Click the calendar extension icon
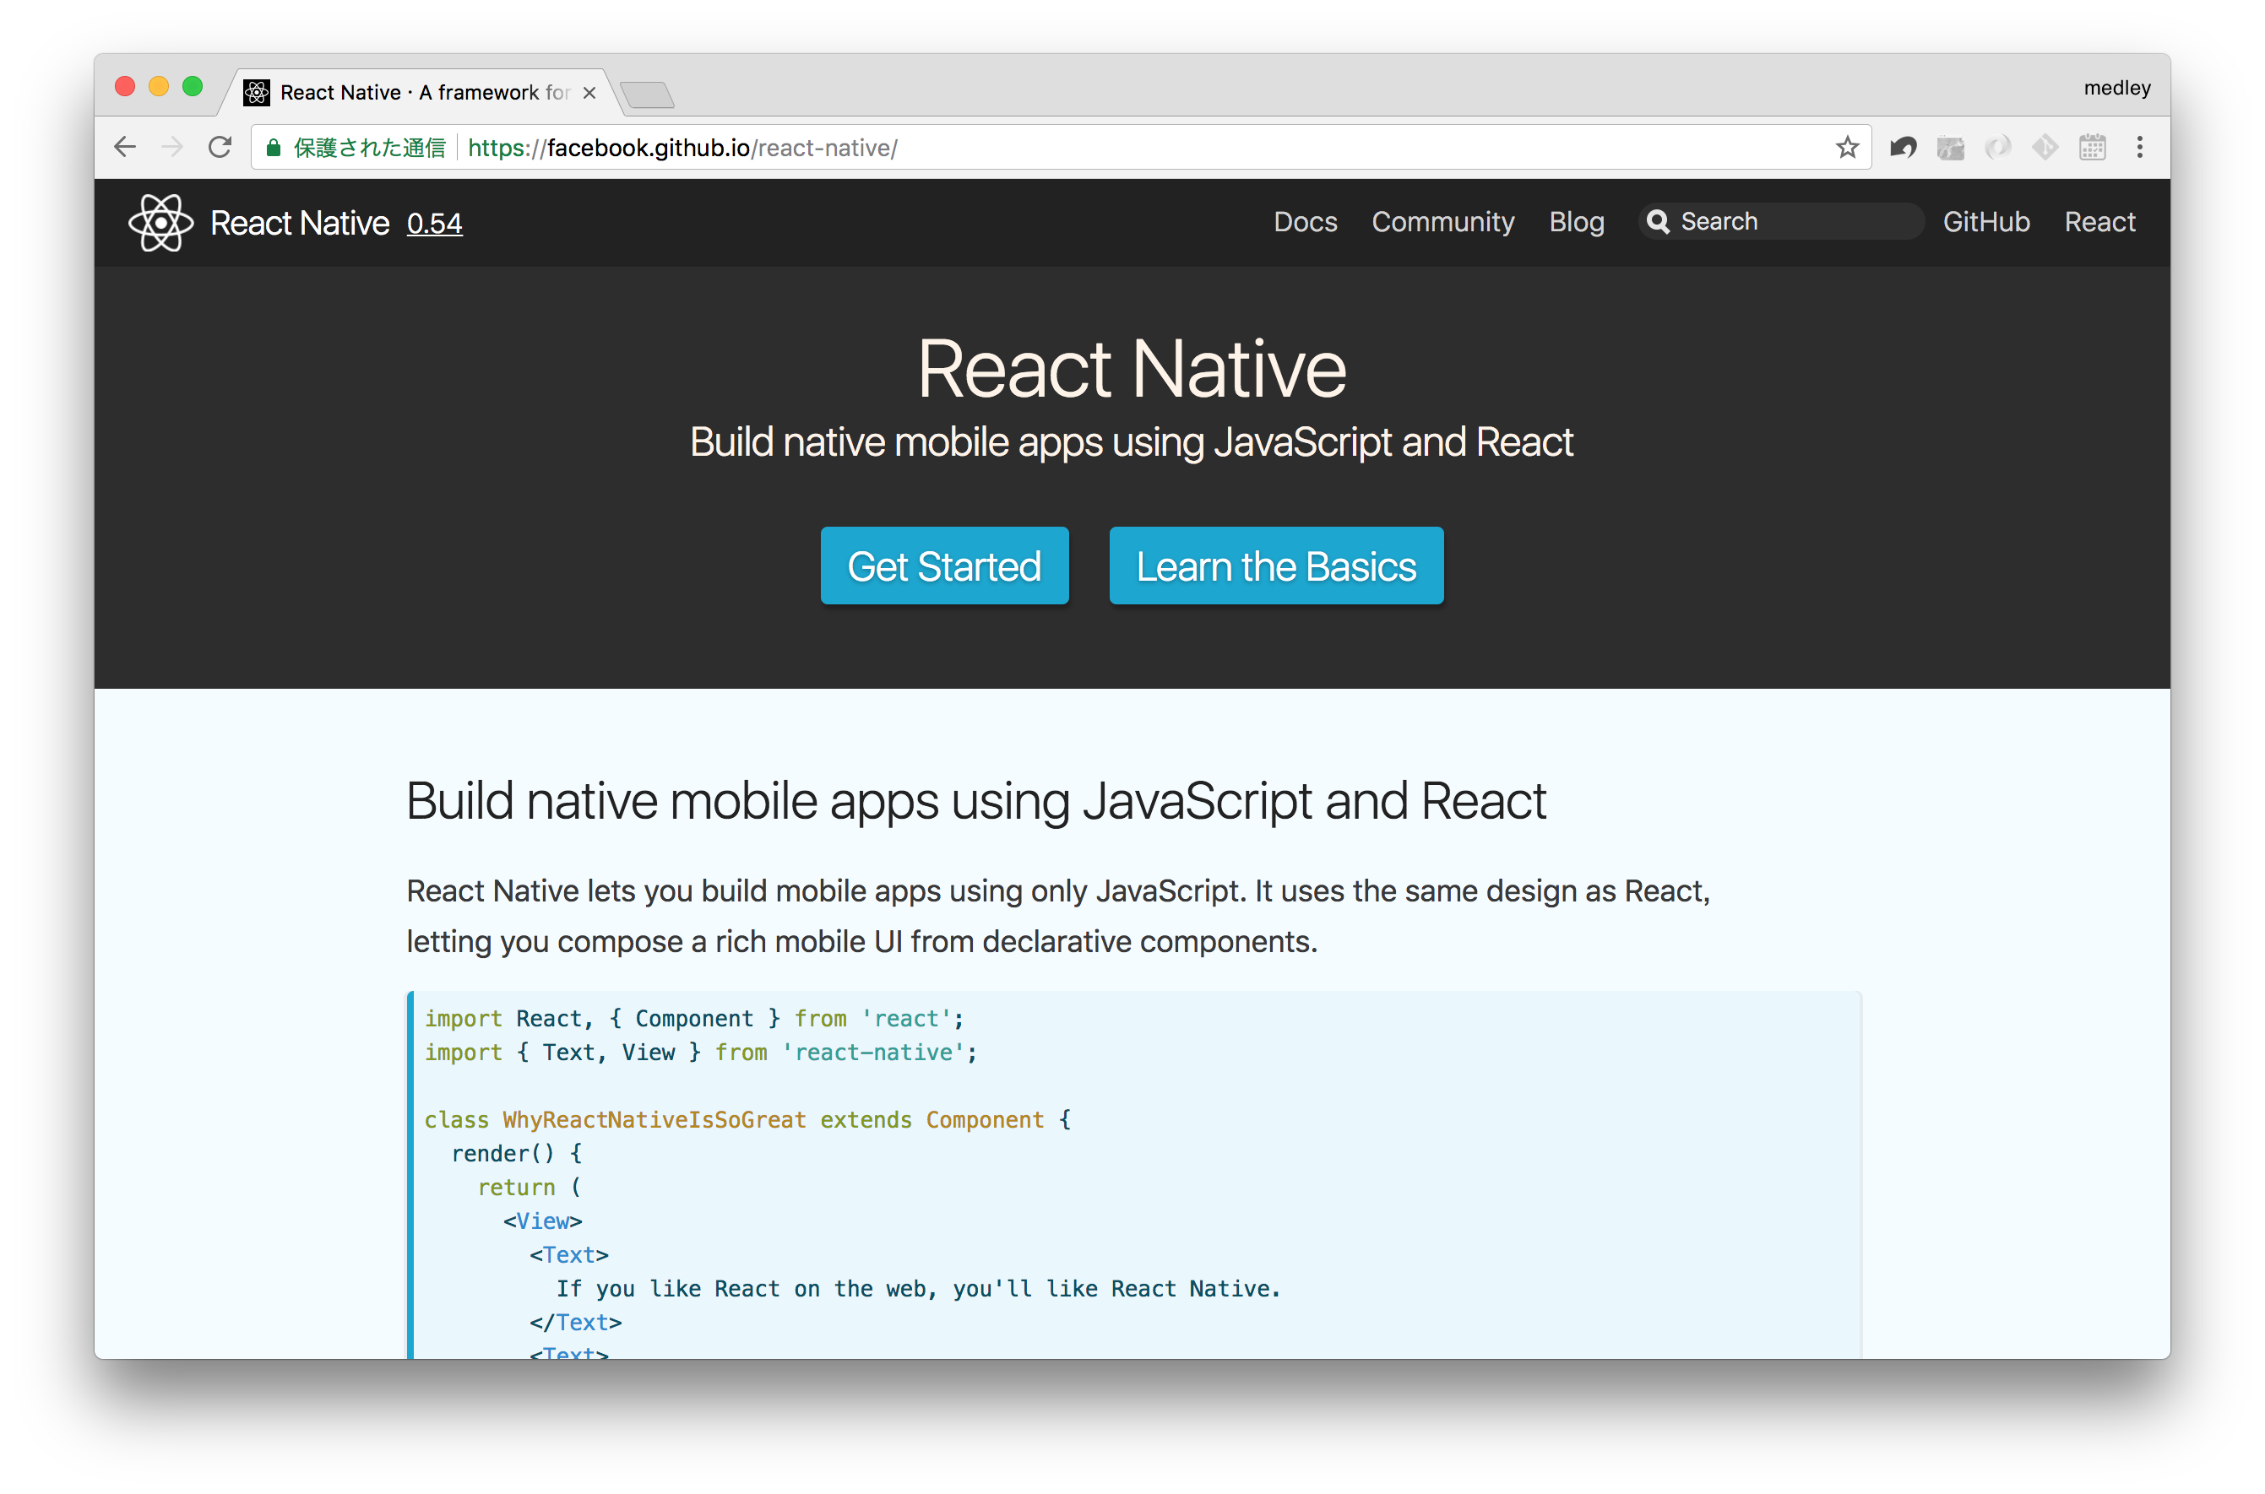Screen dimensions: 2265x1494 tap(2093, 148)
